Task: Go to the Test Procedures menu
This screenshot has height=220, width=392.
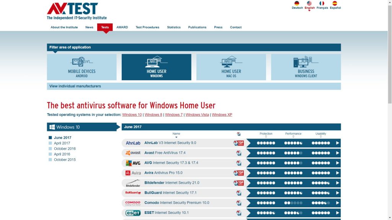Action: tap(147, 27)
